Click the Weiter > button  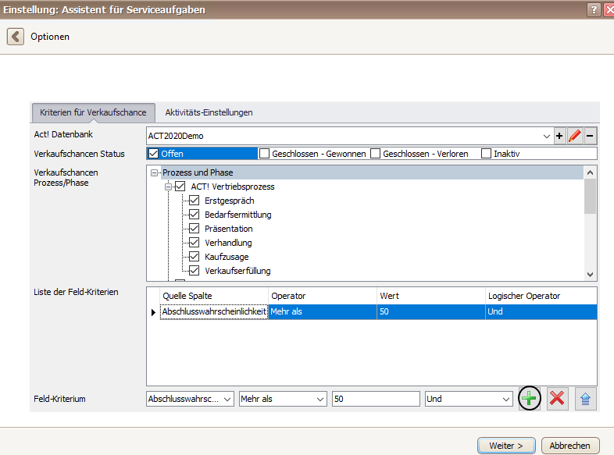pos(506,446)
